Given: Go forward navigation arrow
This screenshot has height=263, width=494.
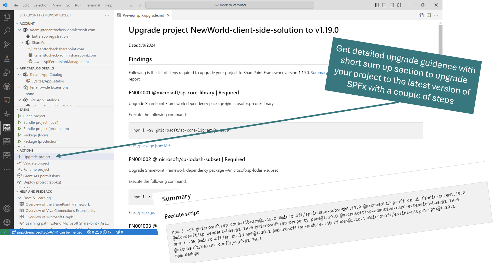Looking at the screenshot, I should pos(139,5).
